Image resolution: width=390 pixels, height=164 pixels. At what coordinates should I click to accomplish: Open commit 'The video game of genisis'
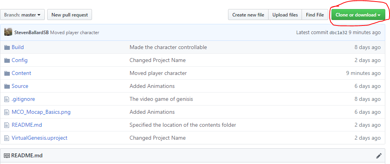click(161, 99)
